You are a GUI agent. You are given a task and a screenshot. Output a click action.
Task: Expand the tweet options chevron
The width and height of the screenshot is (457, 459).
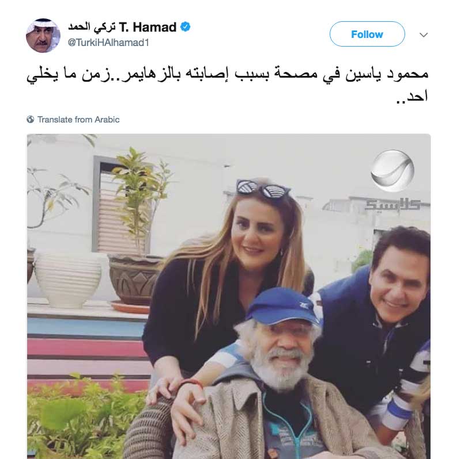click(x=424, y=35)
